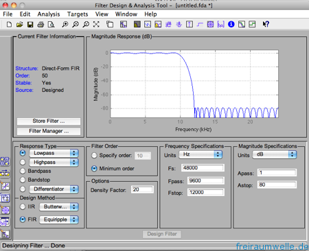The width and height of the screenshot is (309, 251).
Task: Show the phase delay response
Action: click(179, 24)
